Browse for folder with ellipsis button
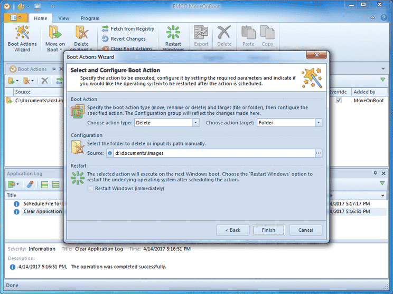This screenshot has width=393, height=294. [319, 153]
